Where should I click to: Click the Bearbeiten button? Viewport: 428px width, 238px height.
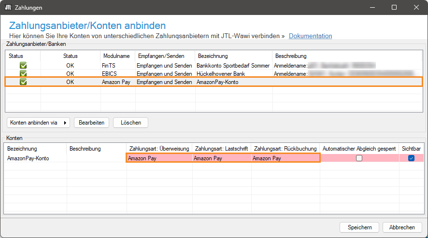click(92, 123)
